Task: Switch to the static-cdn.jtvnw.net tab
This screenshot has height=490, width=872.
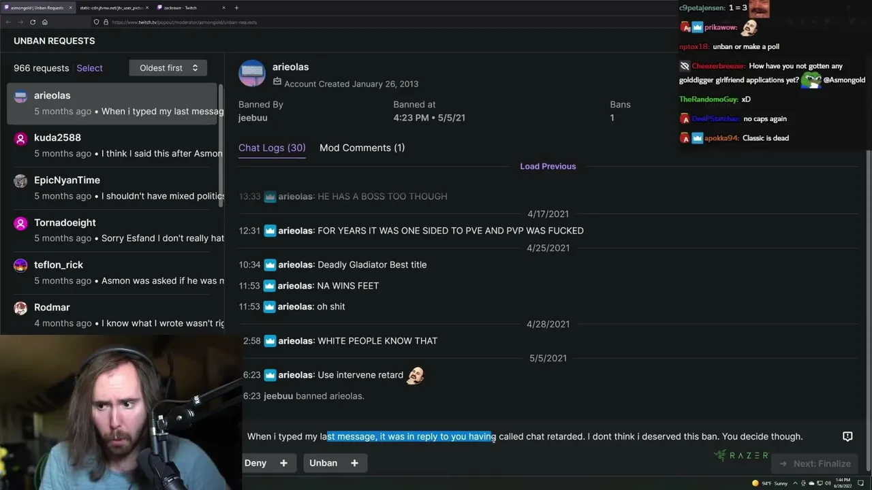Action: point(113,7)
